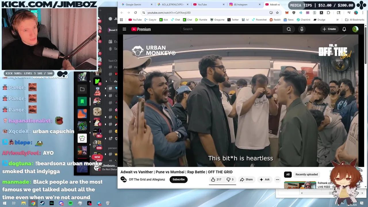Close the Google Gemini tab
This screenshot has width=368, height=207.
[x=152, y=4]
